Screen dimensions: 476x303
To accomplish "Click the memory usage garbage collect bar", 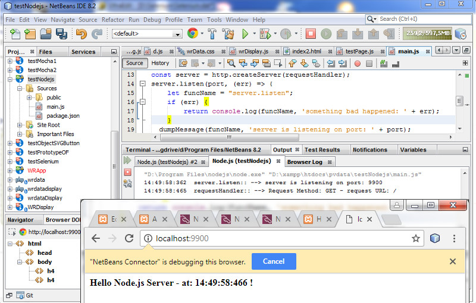I will [427, 33].
